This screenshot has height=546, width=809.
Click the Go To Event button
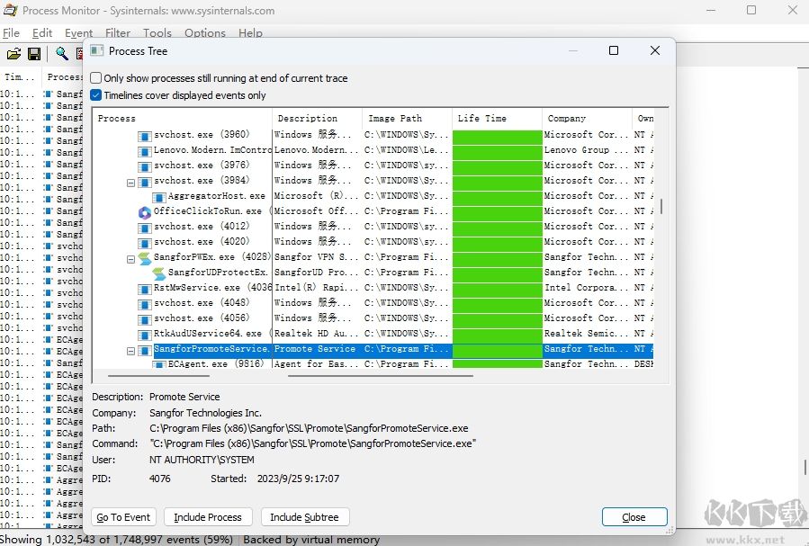(x=123, y=517)
